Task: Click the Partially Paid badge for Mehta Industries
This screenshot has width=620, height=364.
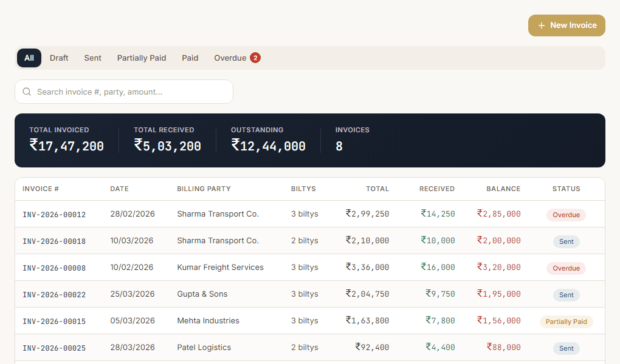Action: (567, 322)
